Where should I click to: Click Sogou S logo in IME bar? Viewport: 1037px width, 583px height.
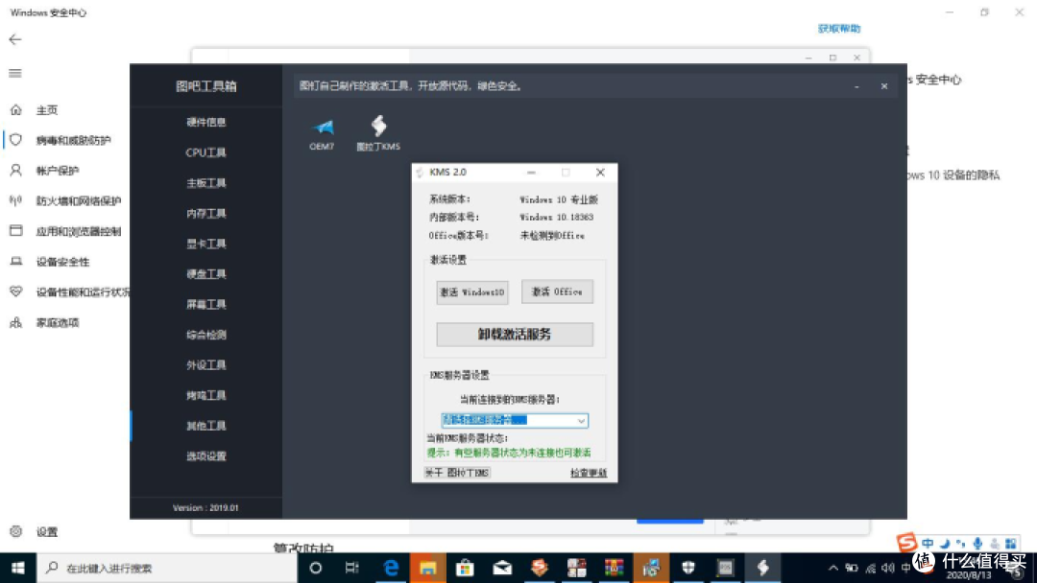[907, 543]
